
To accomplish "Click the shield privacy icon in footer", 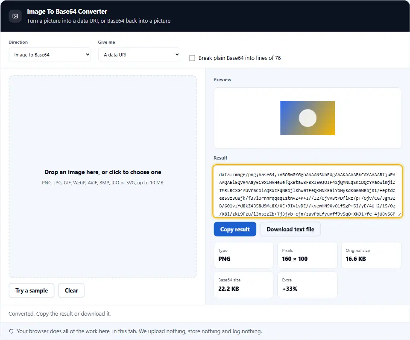I will click(x=11, y=331).
